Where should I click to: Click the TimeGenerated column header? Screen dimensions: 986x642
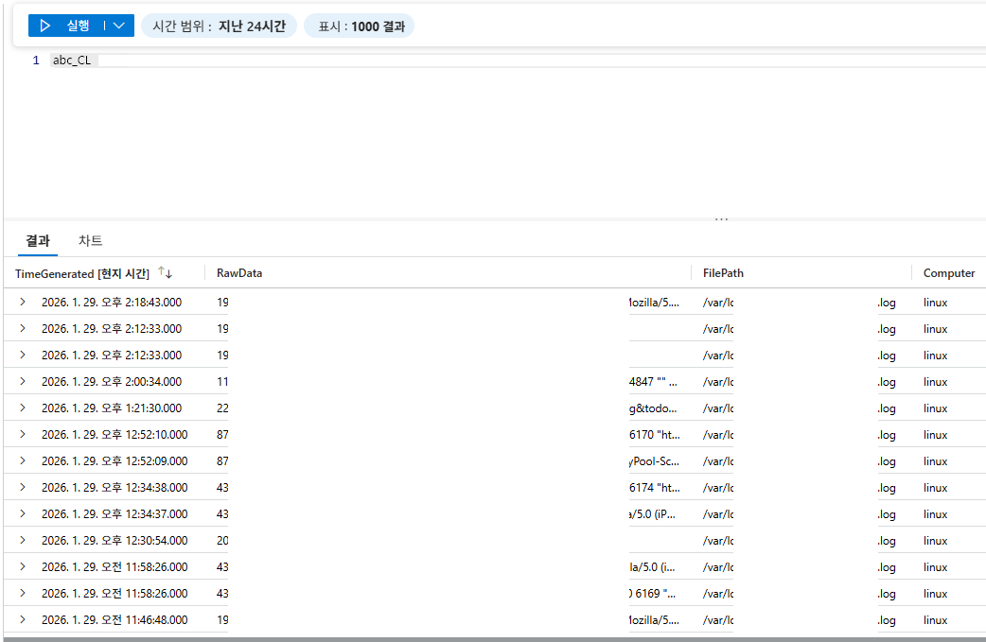pos(82,274)
